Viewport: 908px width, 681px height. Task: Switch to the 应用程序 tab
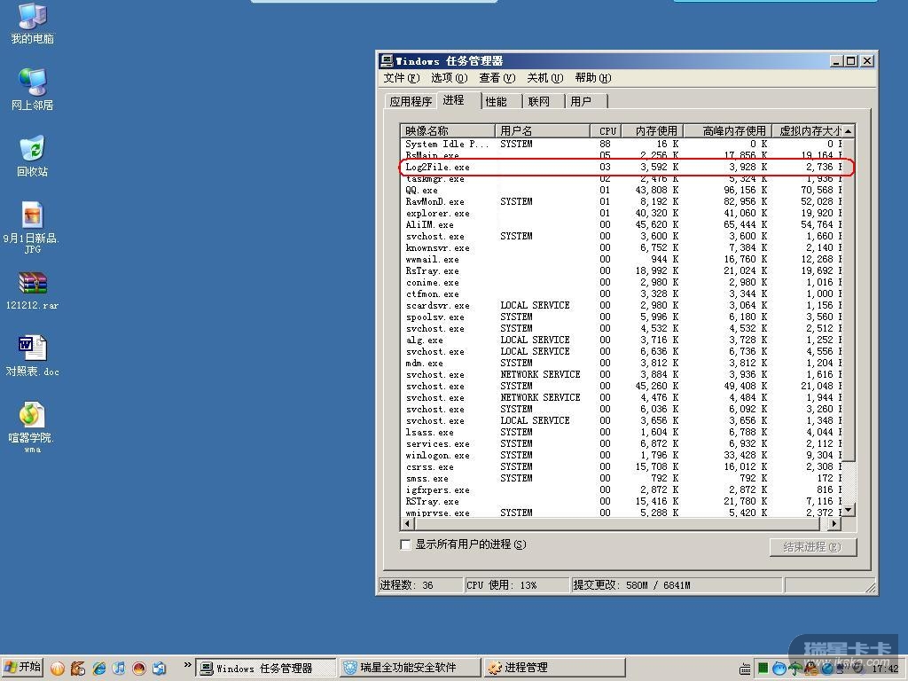click(x=411, y=101)
